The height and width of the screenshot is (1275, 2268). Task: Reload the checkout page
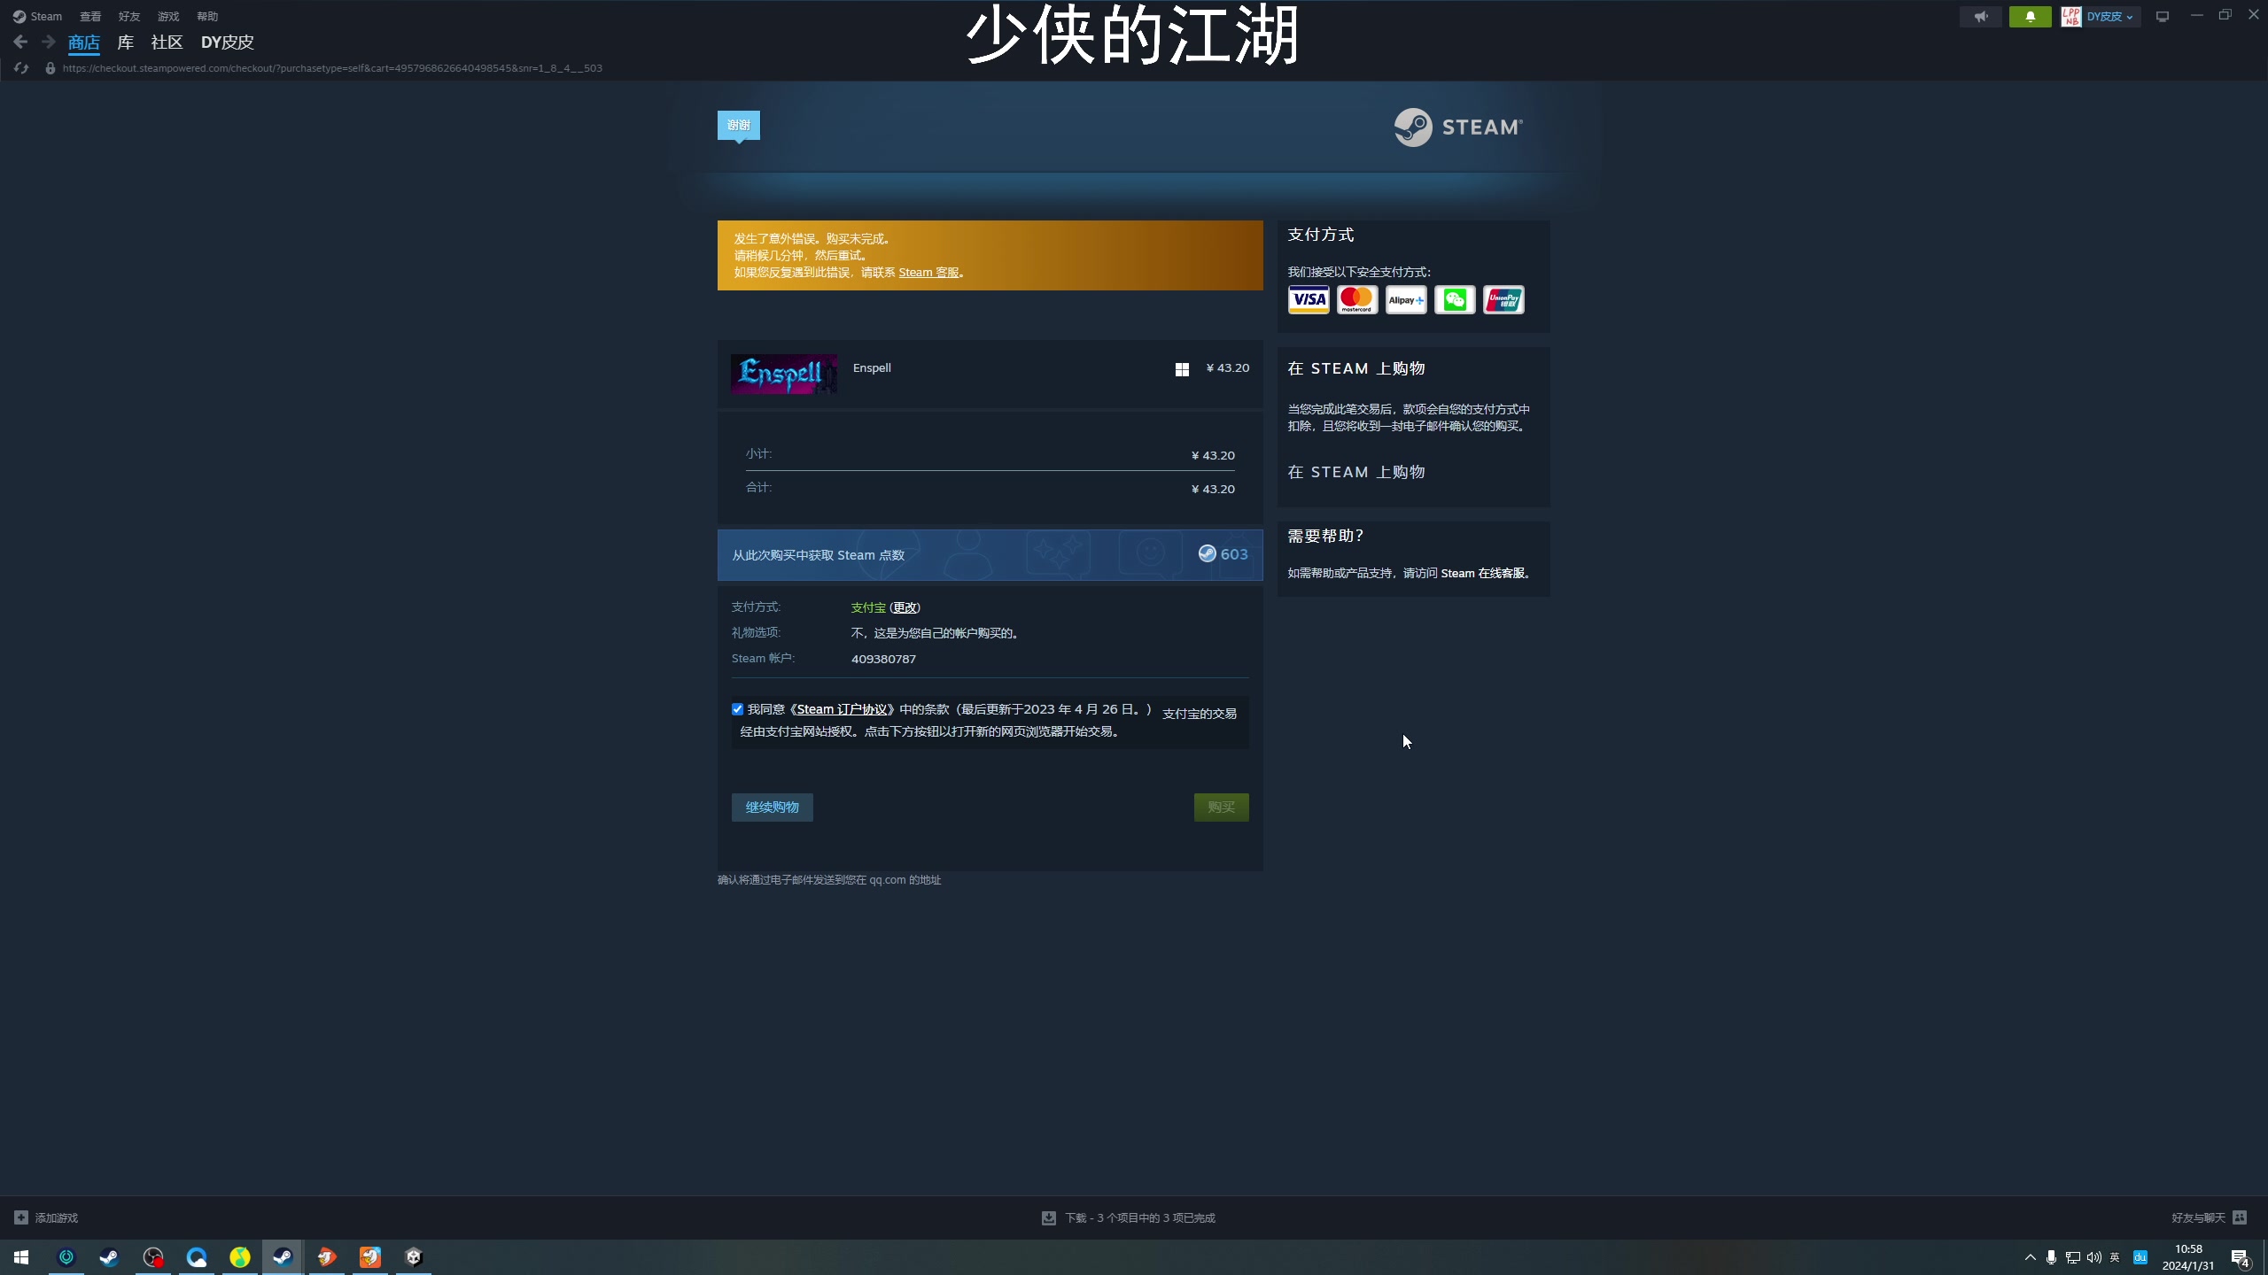coord(21,68)
